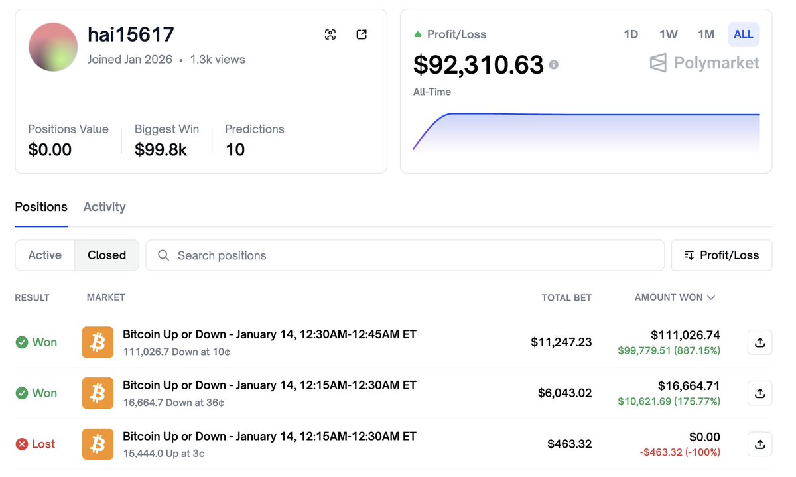Click the Polymarket logo
This screenshot has width=796, height=477.
703,63
